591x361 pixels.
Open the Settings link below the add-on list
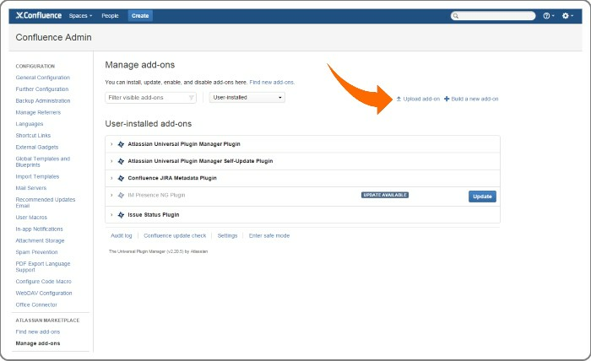click(x=227, y=235)
